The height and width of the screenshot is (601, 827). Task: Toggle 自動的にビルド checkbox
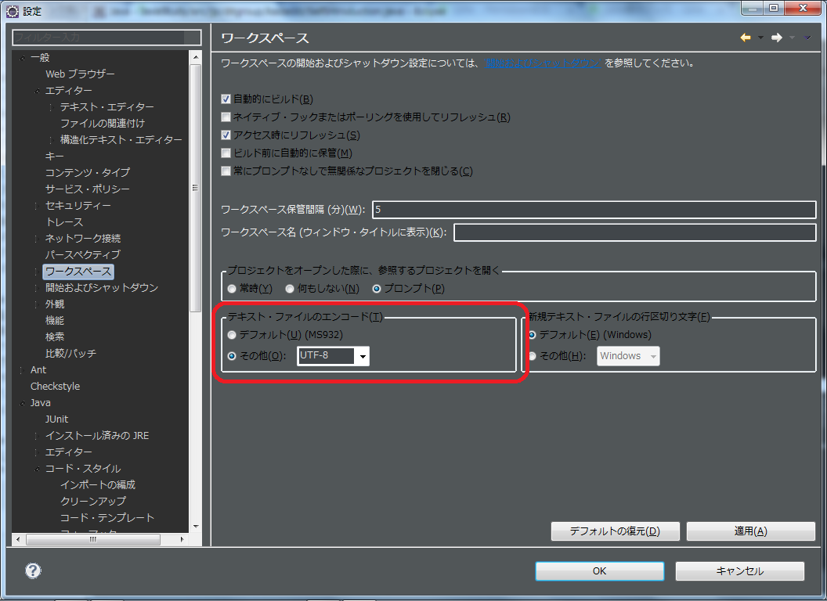point(226,99)
